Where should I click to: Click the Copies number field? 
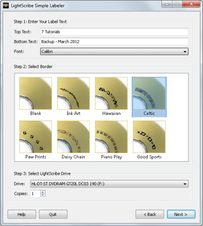35,194
